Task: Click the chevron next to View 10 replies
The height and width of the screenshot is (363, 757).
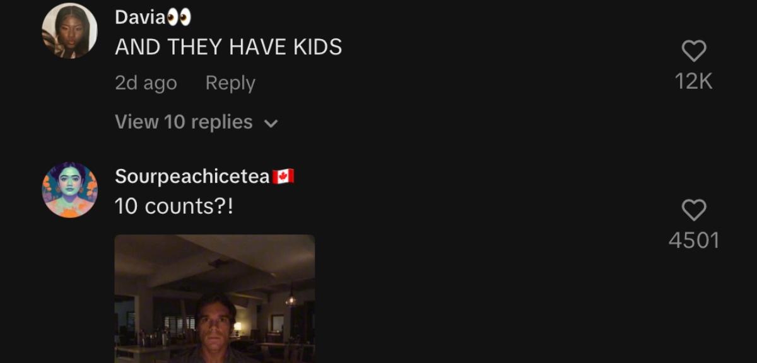Action: tap(271, 124)
